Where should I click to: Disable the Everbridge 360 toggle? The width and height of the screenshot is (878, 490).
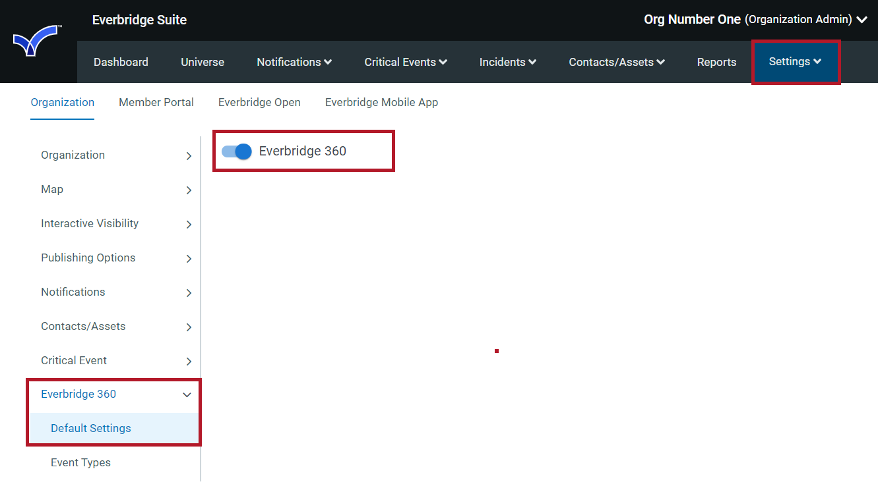tap(235, 151)
